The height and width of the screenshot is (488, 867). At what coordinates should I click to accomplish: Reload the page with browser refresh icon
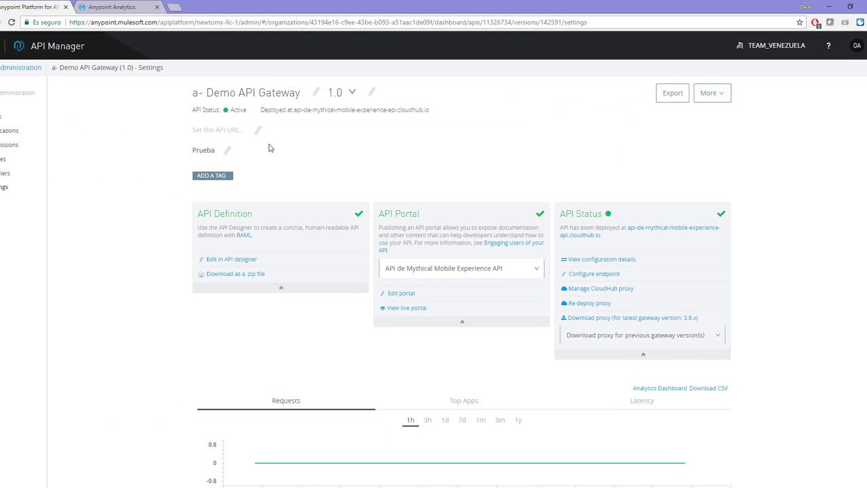click(x=12, y=22)
